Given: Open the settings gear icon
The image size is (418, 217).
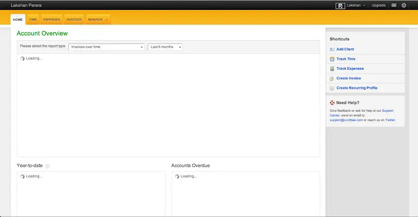Looking at the screenshot, I should click(x=404, y=5).
